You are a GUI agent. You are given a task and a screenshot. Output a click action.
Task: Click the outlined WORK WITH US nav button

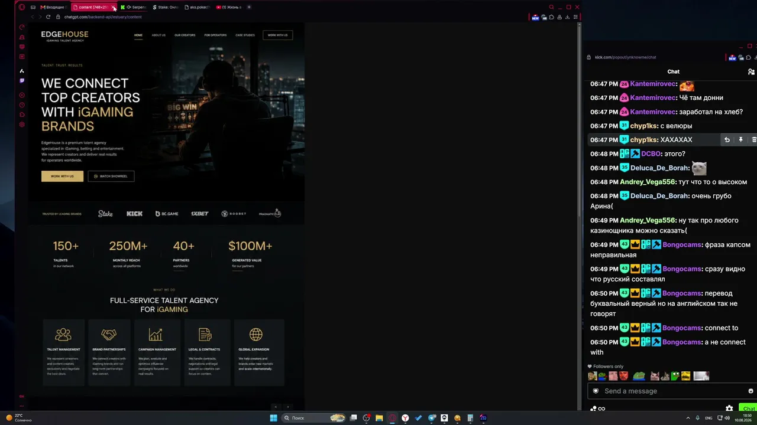(277, 35)
